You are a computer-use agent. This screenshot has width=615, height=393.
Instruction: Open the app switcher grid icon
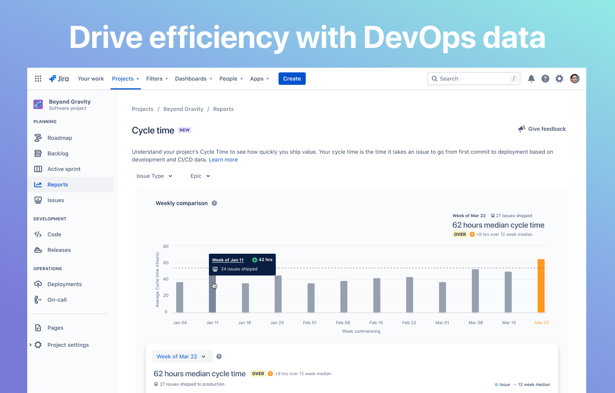point(38,79)
